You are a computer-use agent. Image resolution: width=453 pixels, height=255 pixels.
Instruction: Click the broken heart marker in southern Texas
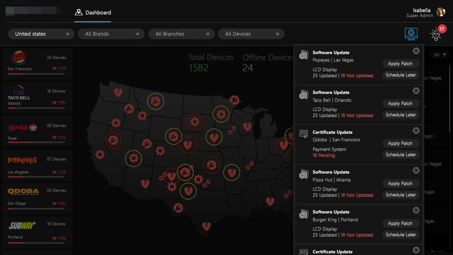(206, 226)
